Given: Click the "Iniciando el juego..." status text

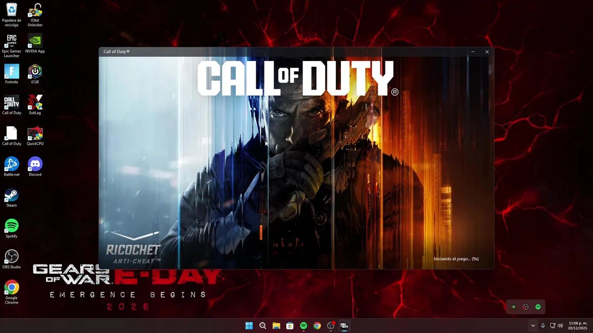Looking at the screenshot, I should point(456,259).
